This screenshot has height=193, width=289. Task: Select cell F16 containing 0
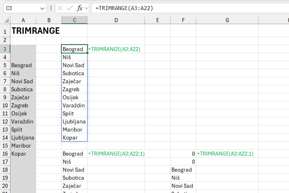(x=183, y=154)
